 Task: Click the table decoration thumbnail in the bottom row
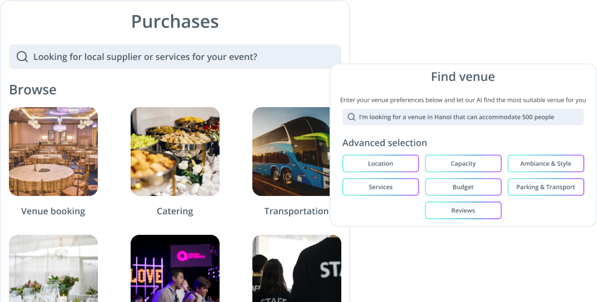pos(53,268)
